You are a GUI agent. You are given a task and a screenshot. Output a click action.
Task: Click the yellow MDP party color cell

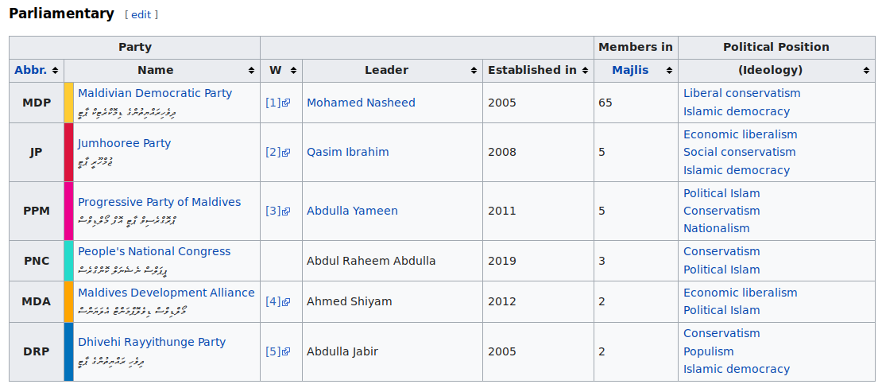click(x=69, y=103)
